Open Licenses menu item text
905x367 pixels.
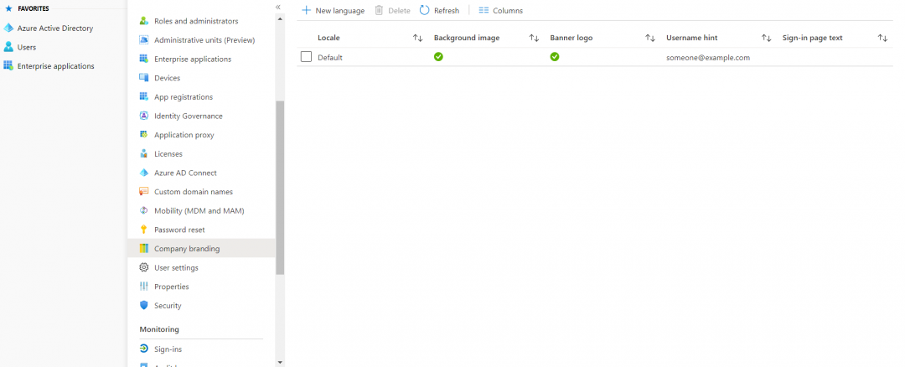coord(168,154)
